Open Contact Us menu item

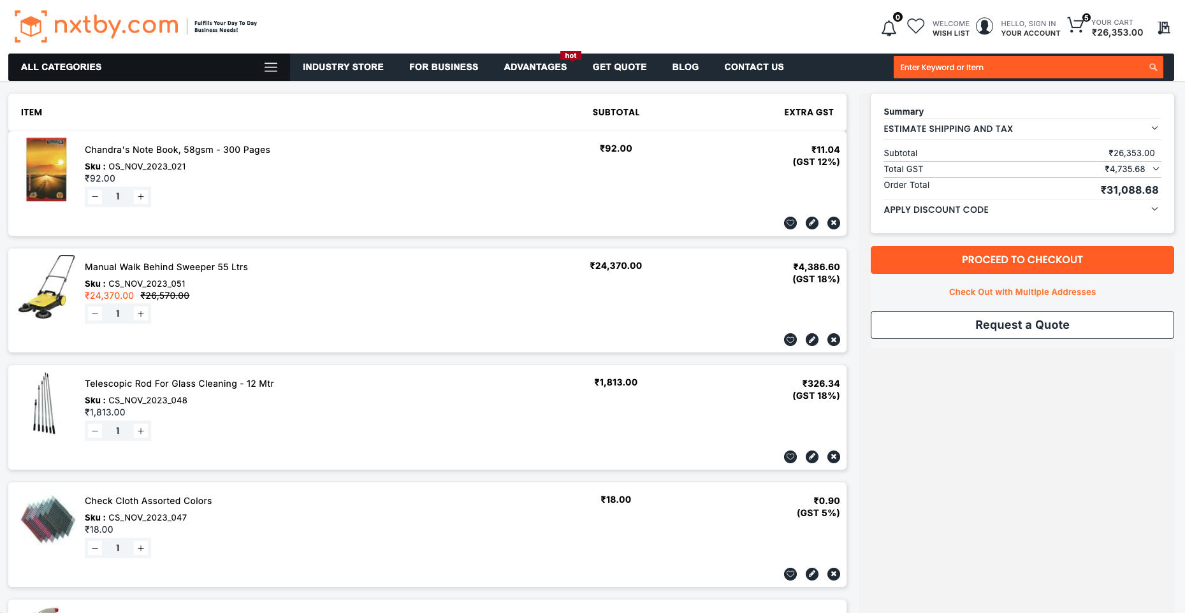(x=754, y=67)
